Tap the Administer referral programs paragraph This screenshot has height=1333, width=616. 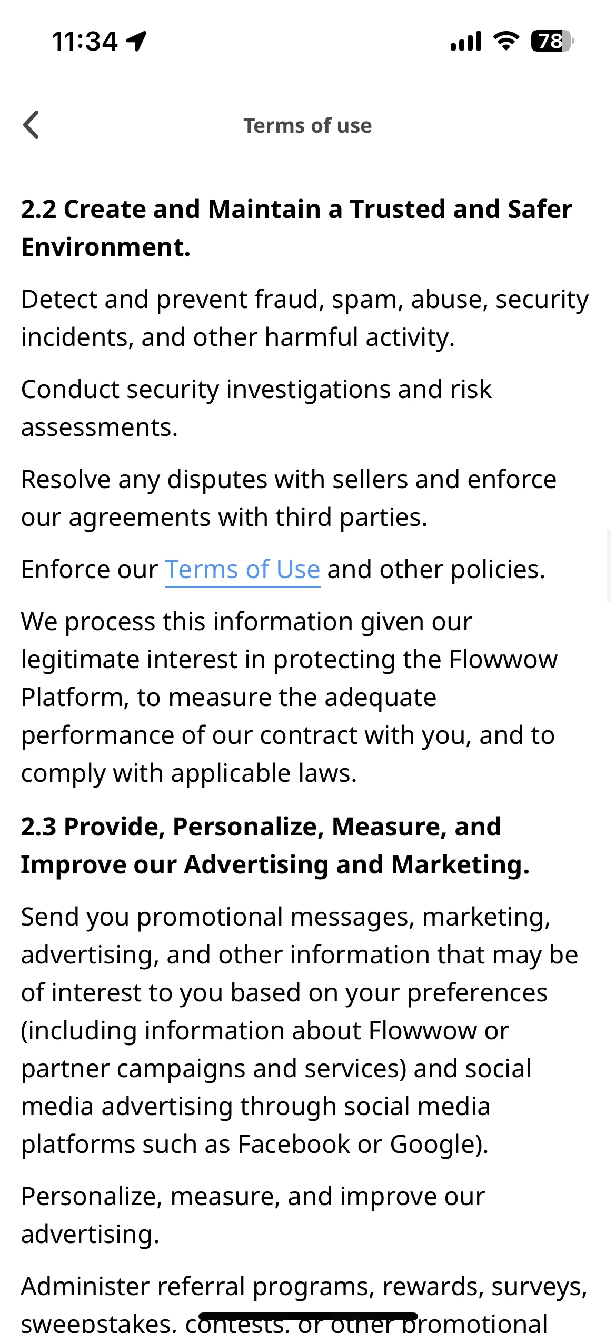point(304,1301)
